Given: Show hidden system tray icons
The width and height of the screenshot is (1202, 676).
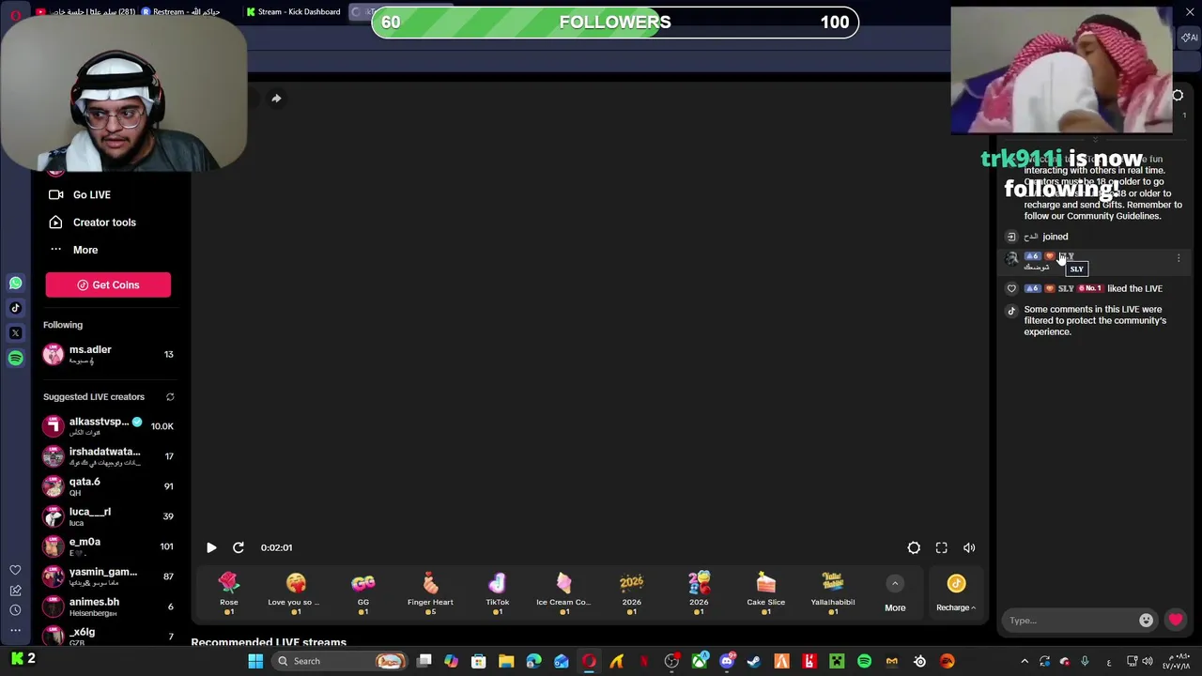Looking at the screenshot, I should (1025, 661).
